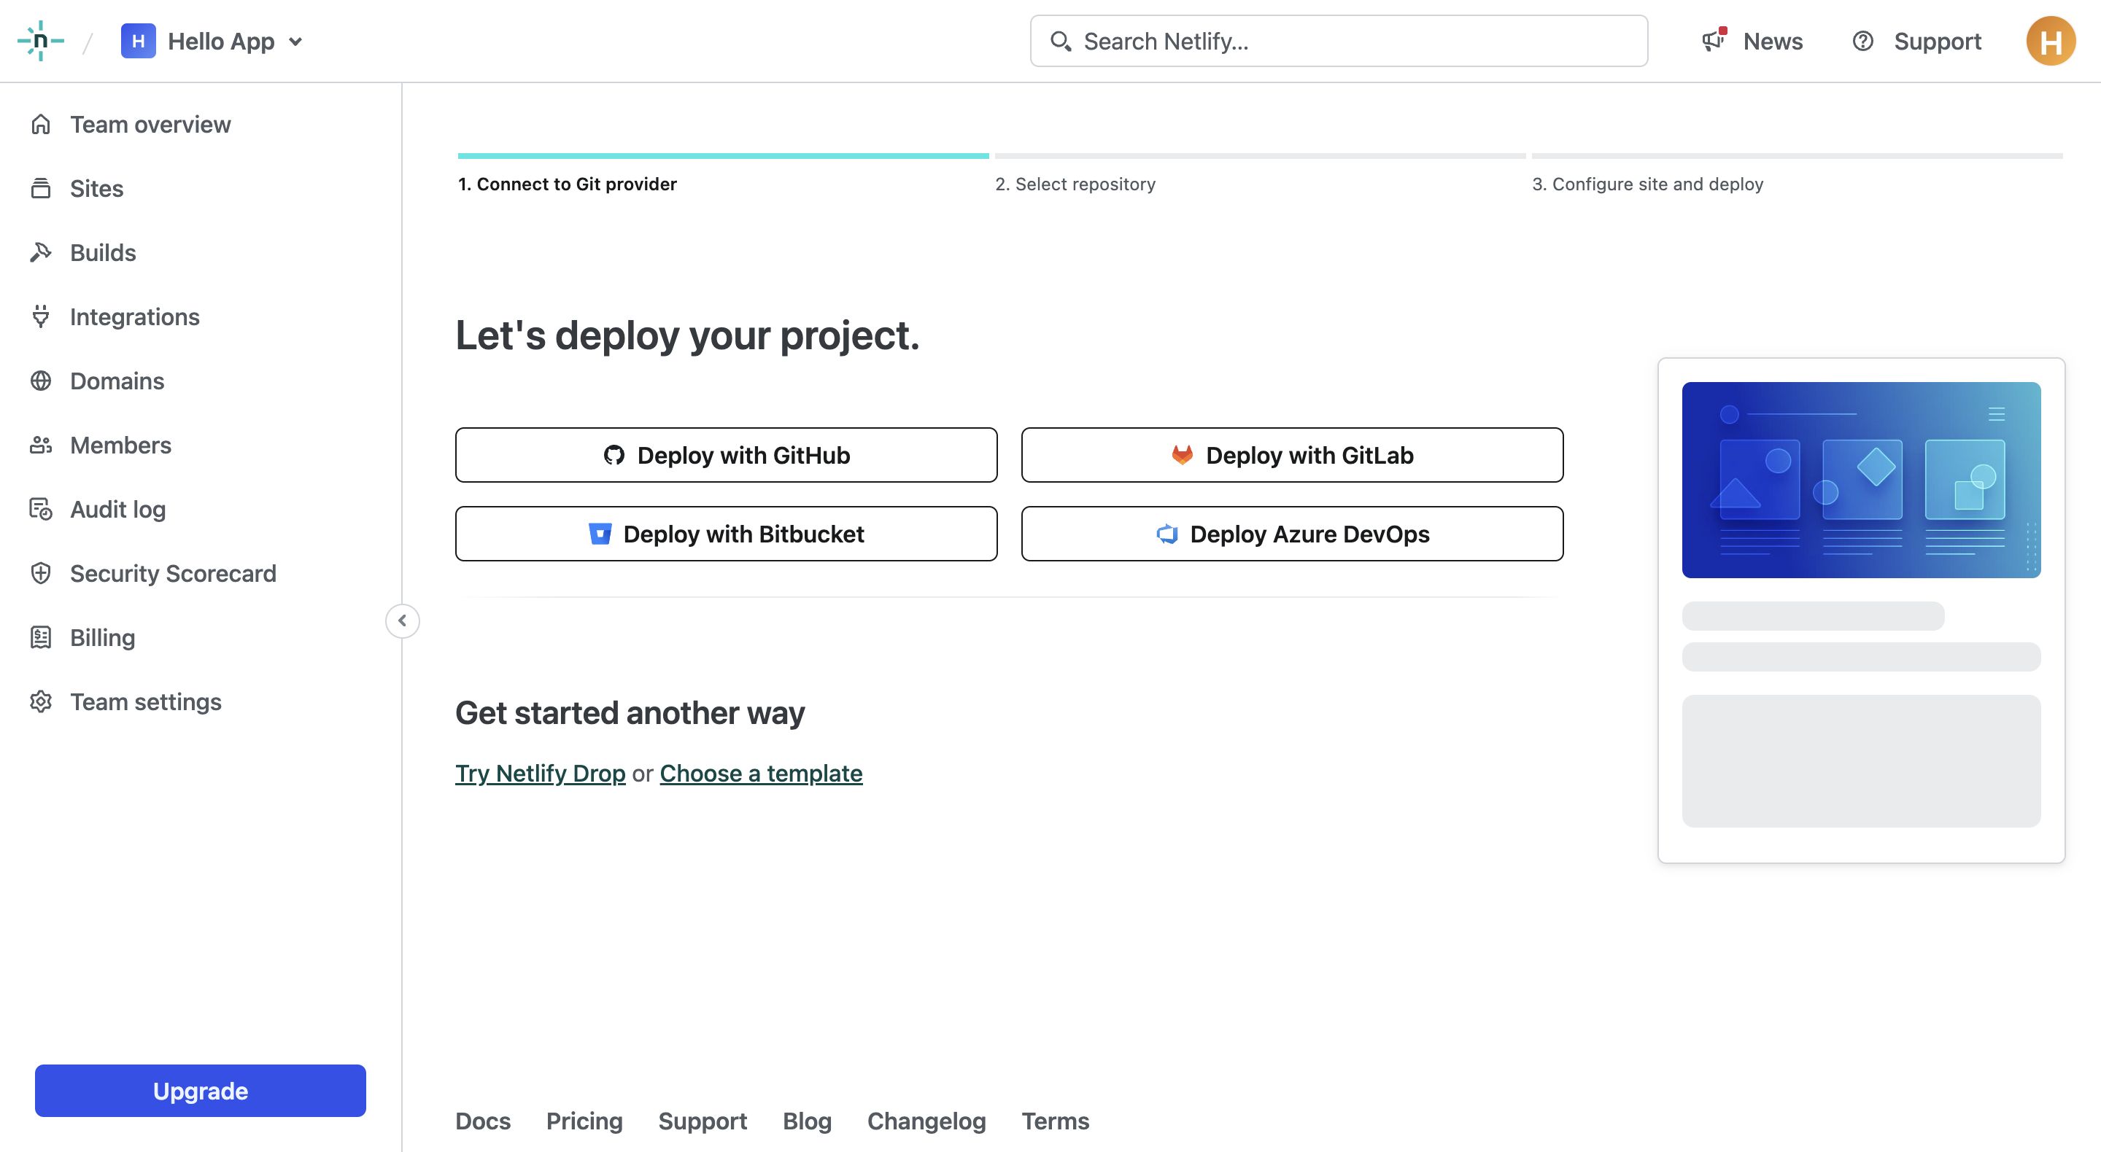
Task: Click the Team settings gear icon
Action: coord(41,701)
